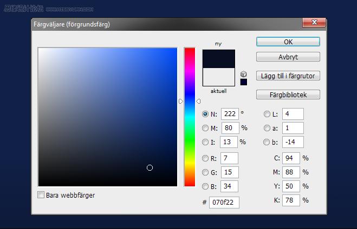Click the small web-safe color swatch

pos(244,82)
